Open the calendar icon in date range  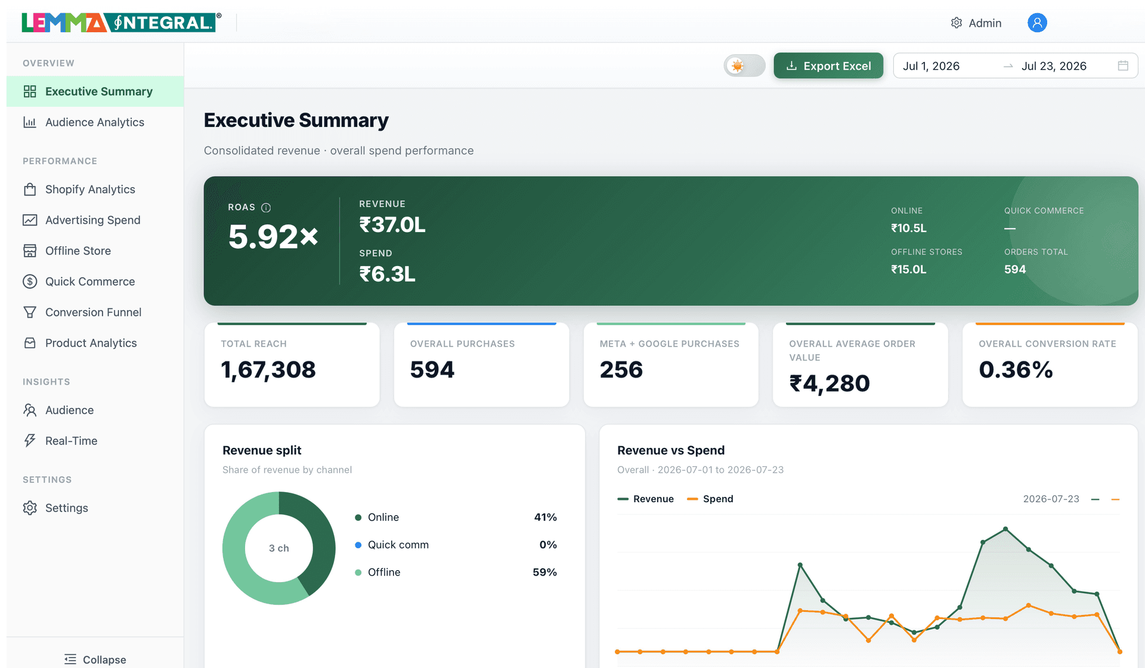[x=1123, y=66]
